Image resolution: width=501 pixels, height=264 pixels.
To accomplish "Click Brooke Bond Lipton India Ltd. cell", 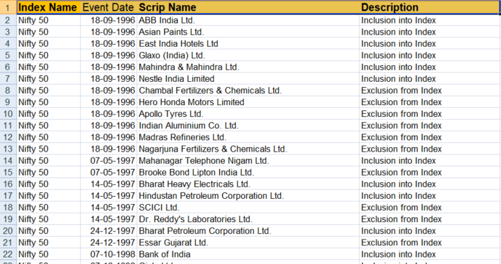I will [248, 172].
